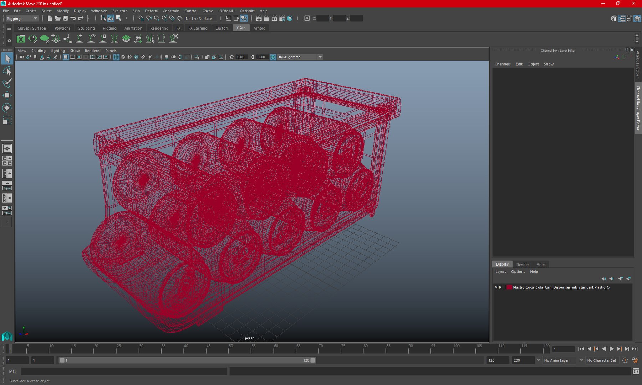Go to start of playback range
Viewport: 642px width, 385px height.
click(581, 349)
